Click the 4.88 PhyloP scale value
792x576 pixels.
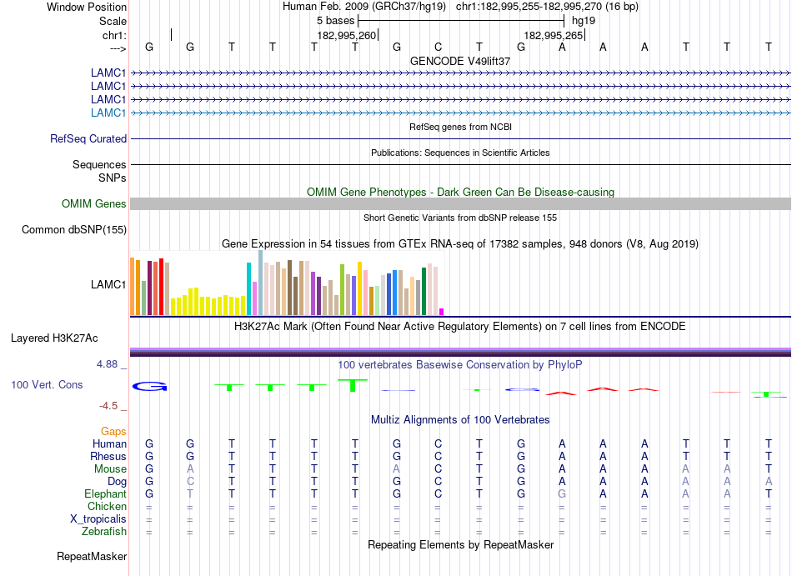(107, 364)
